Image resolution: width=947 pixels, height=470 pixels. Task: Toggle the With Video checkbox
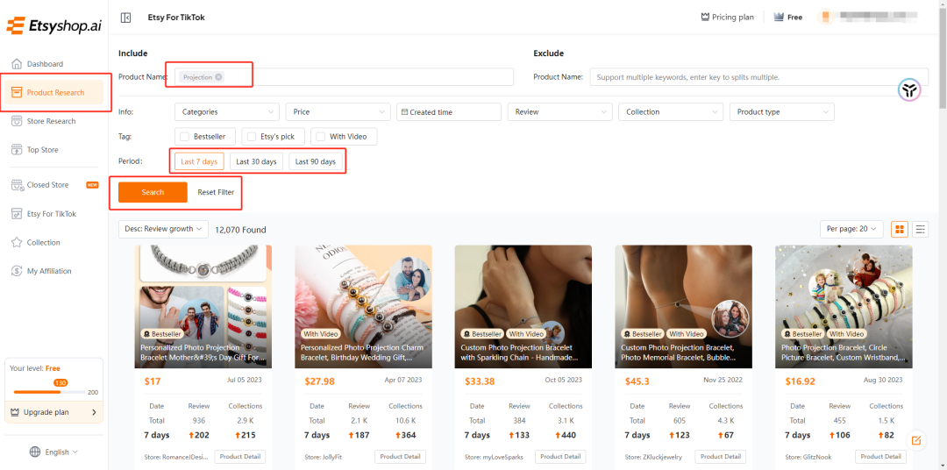pos(321,137)
